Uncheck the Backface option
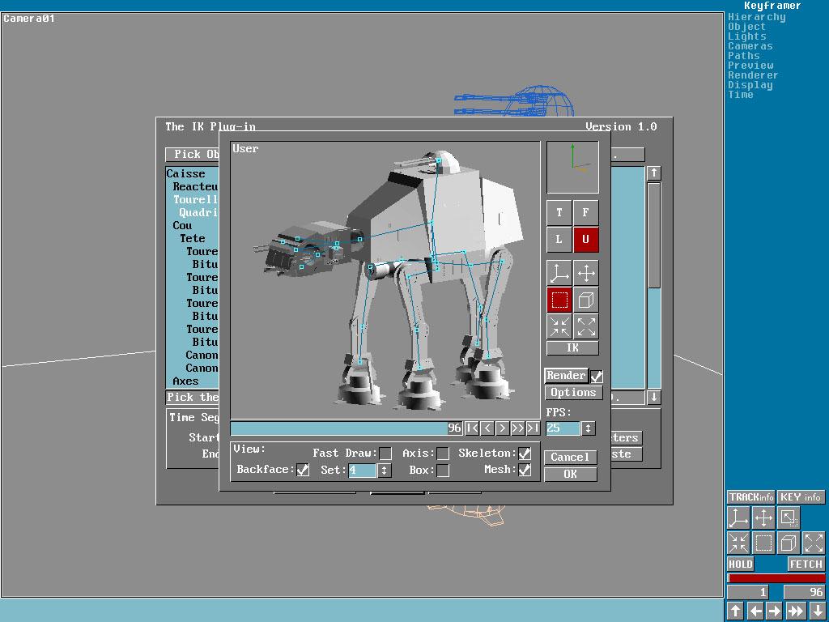The width and height of the screenshot is (829, 622). tap(303, 470)
